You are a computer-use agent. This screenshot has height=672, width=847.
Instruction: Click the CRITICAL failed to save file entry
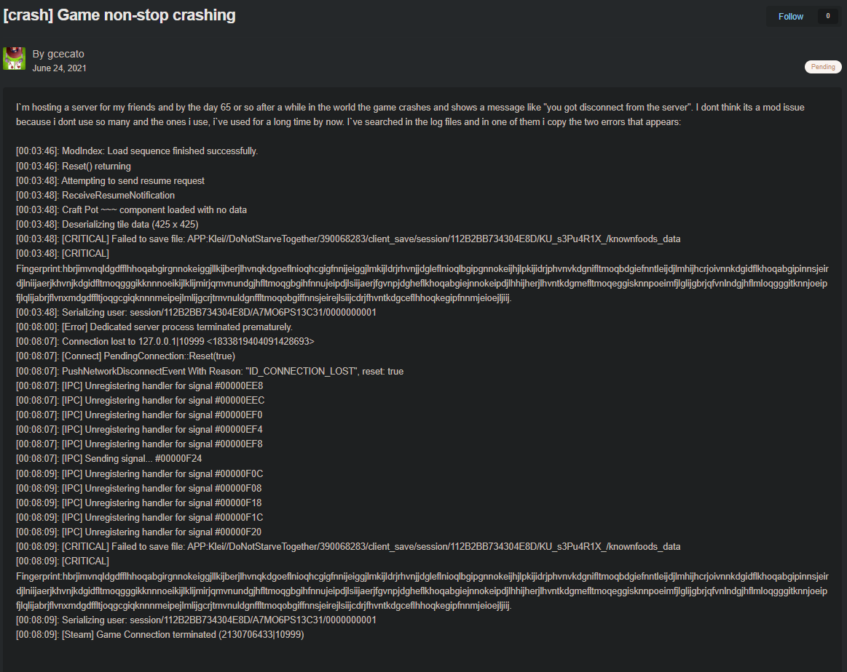pos(346,238)
